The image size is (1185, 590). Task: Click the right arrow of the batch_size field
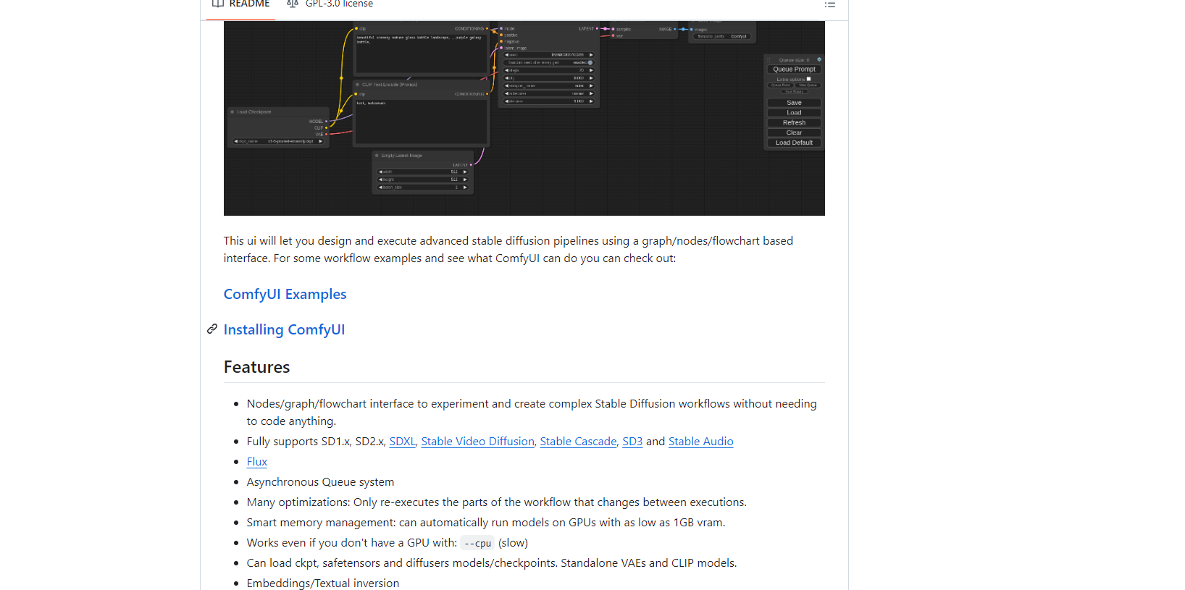[x=465, y=187]
